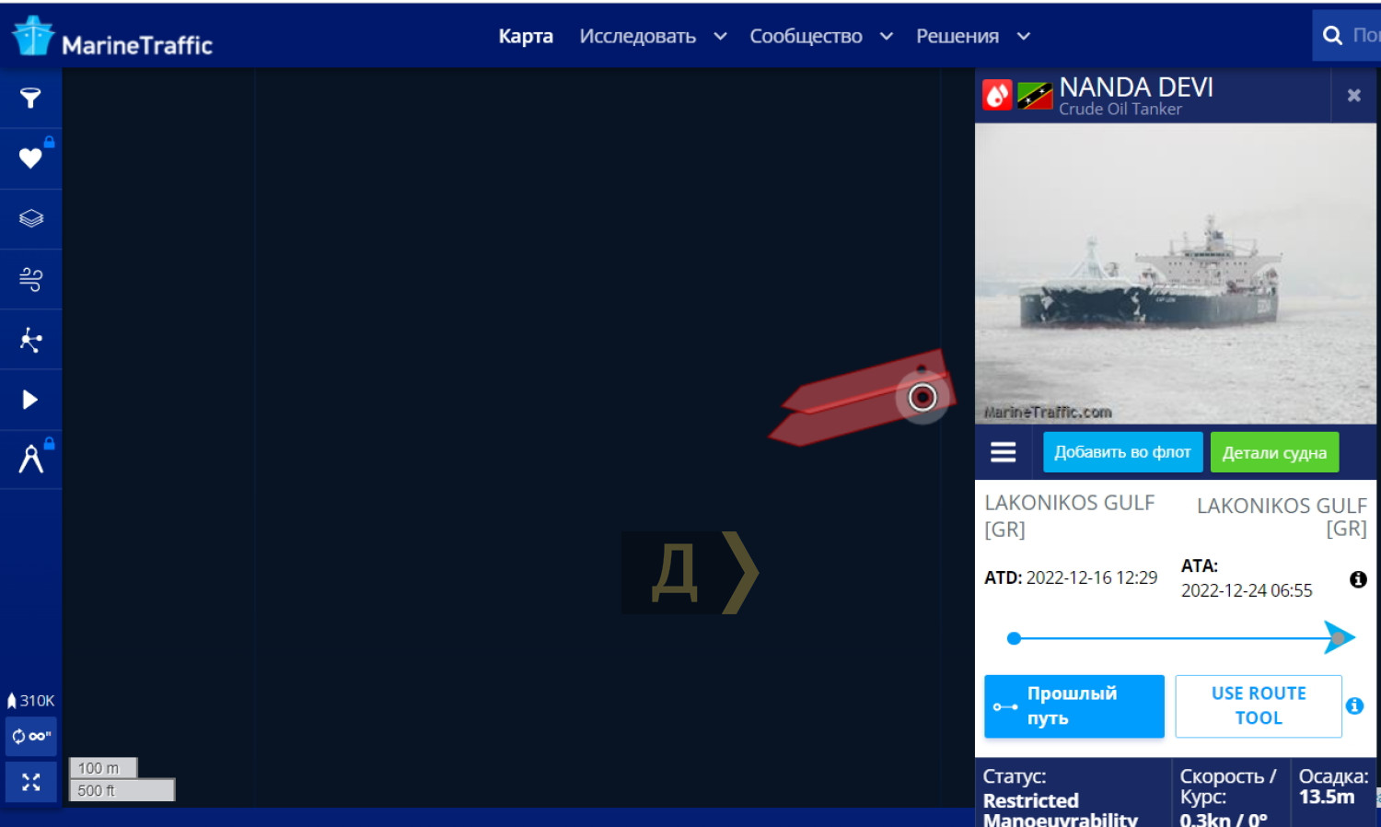Open the Карта menu item

[526, 37]
